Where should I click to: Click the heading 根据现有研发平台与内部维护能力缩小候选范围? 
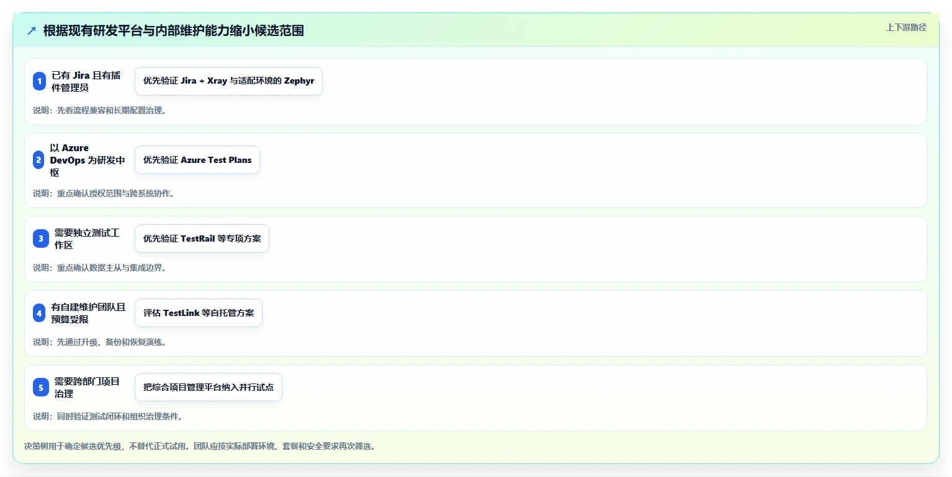click(x=174, y=31)
